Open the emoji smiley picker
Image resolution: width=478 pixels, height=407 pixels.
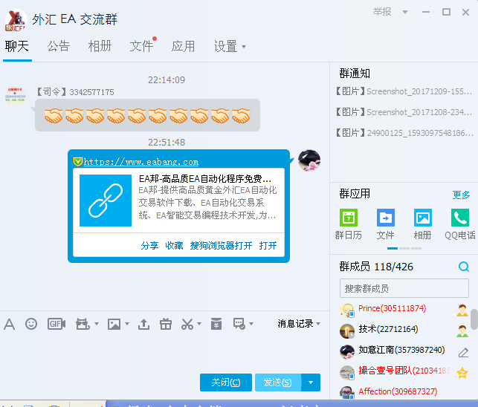(x=31, y=324)
